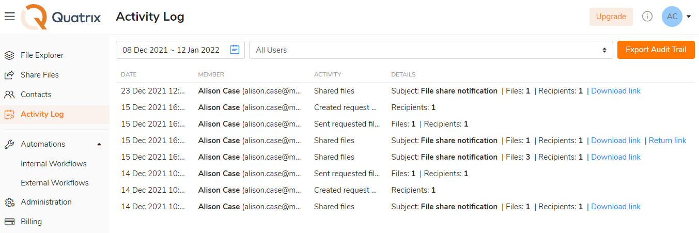Click the Administration gear icon
The image size is (699, 233).
pyautogui.click(x=9, y=202)
